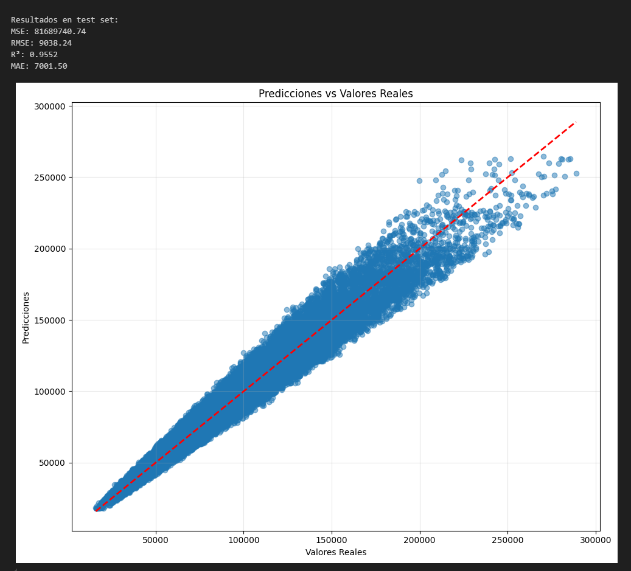Click the 150000 tick on the y-axis
The image size is (631, 571).
pyautogui.click(x=50, y=320)
